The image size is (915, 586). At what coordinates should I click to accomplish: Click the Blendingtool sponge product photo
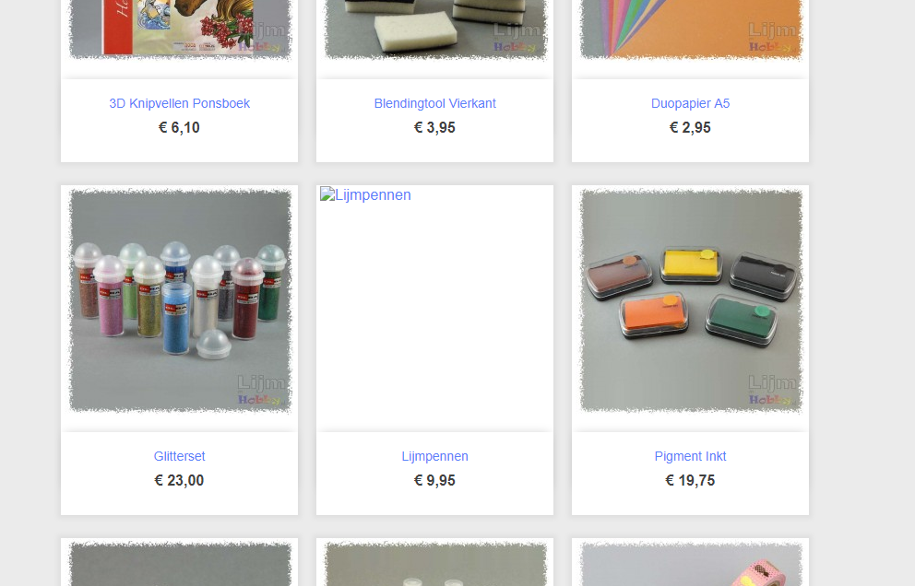click(435, 30)
